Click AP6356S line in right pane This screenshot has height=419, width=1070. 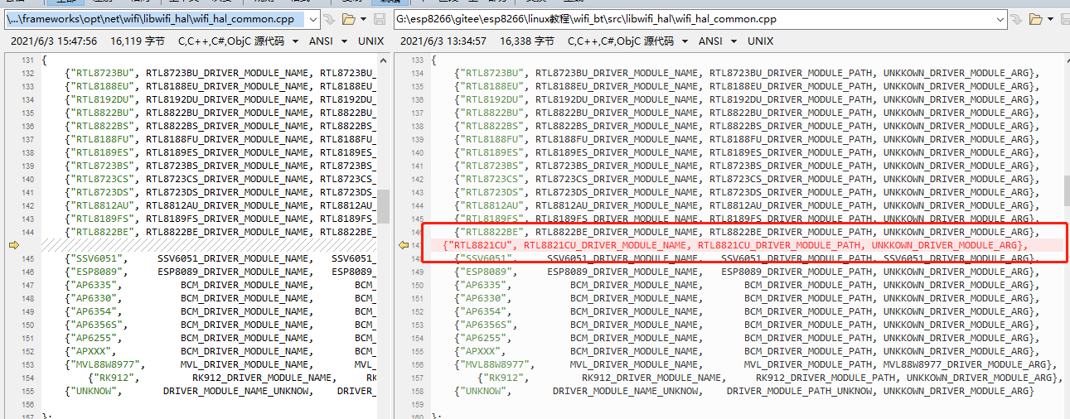coord(746,325)
